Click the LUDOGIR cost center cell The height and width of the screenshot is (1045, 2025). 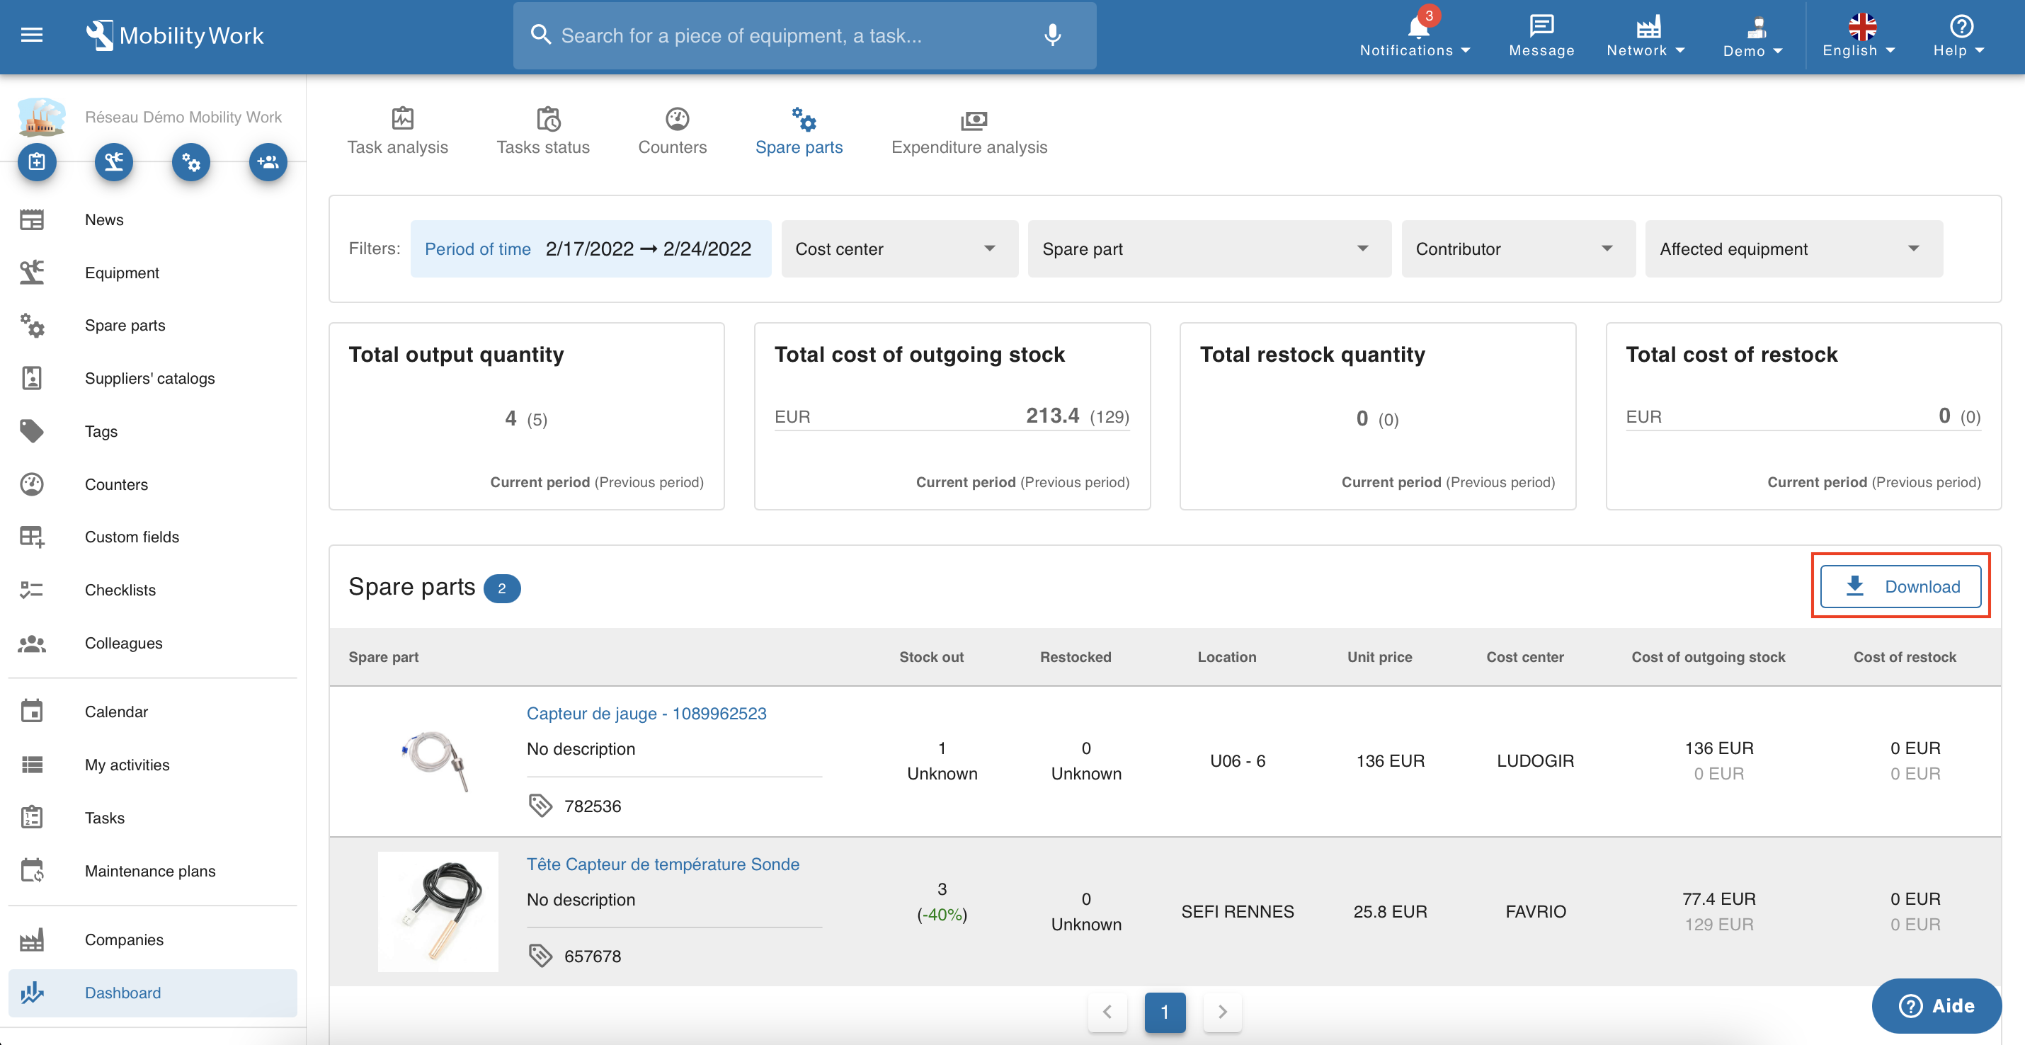point(1535,761)
